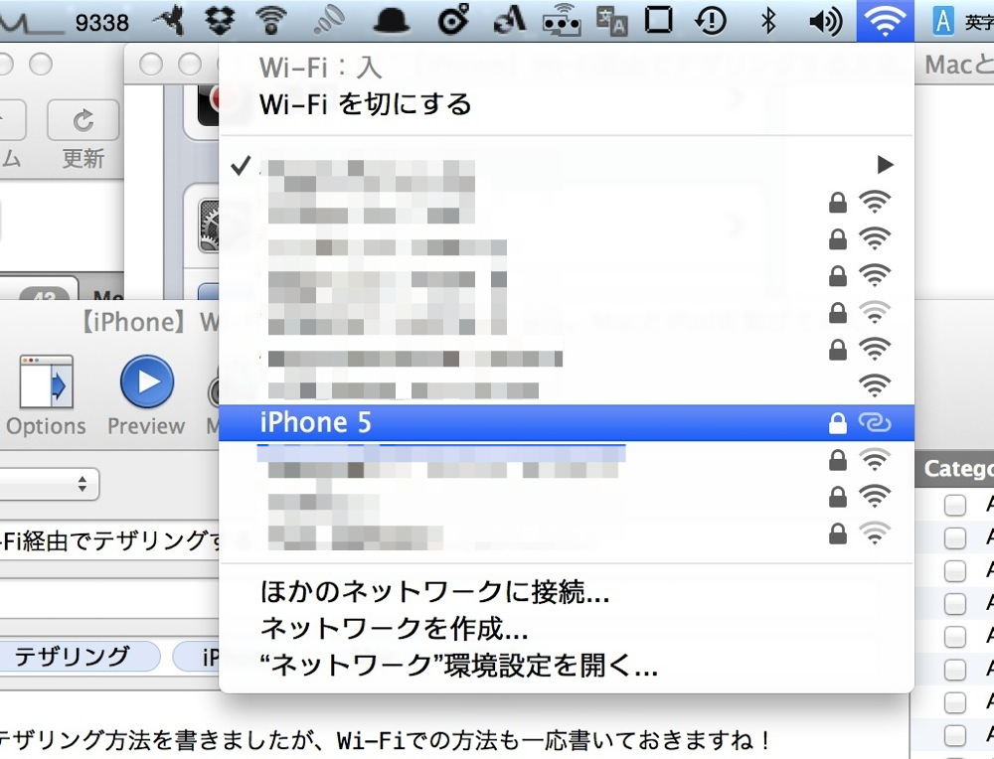Image resolution: width=994 pixels, height=759 pixels.
Task: Click the 9338 counter in menu bar
Action: [x=101, y=22]
